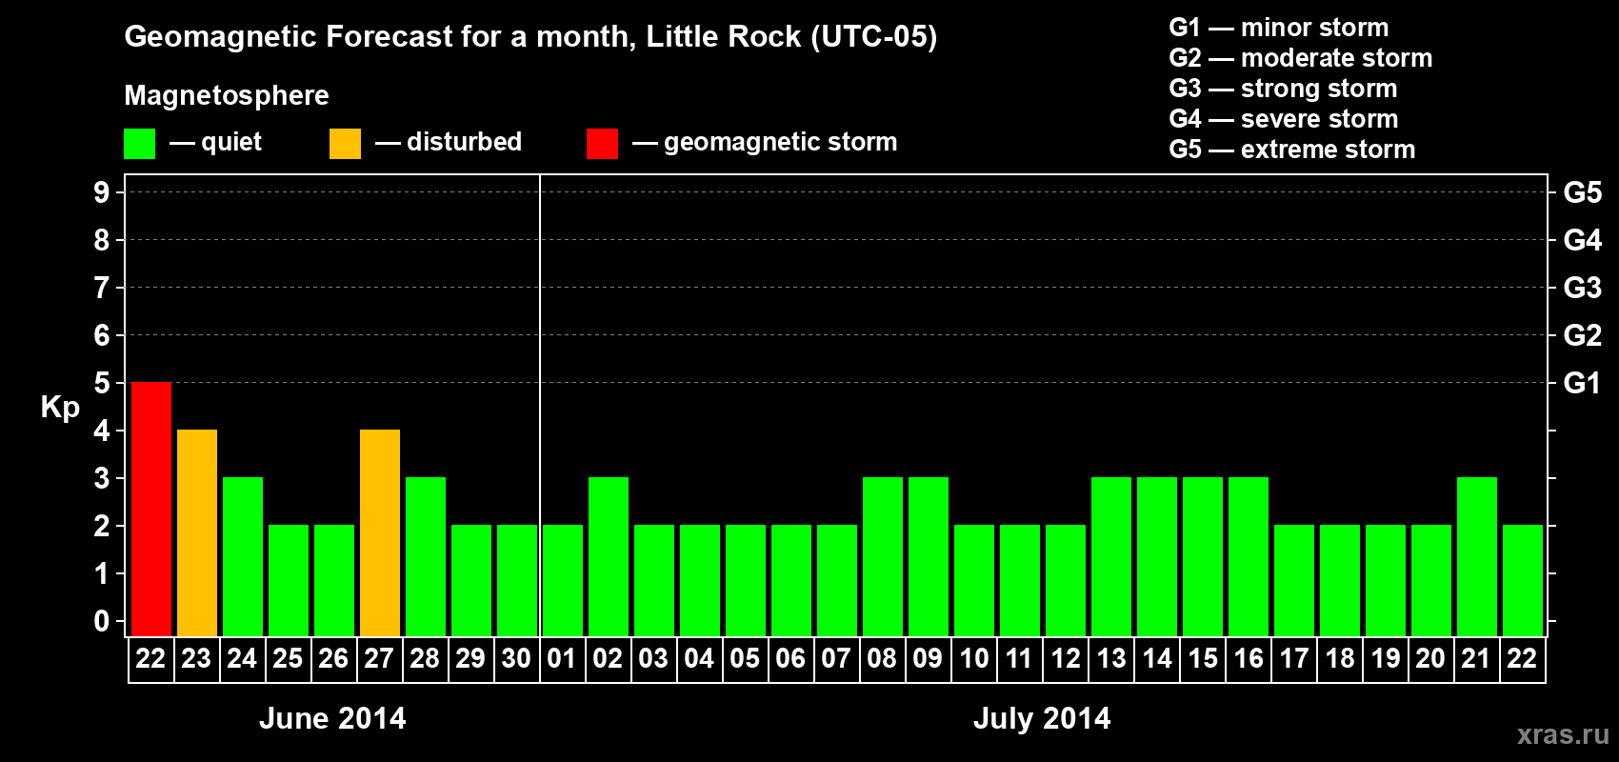
Task: Click the Kp axis value '9'
Action: click(x=102, y=192)
